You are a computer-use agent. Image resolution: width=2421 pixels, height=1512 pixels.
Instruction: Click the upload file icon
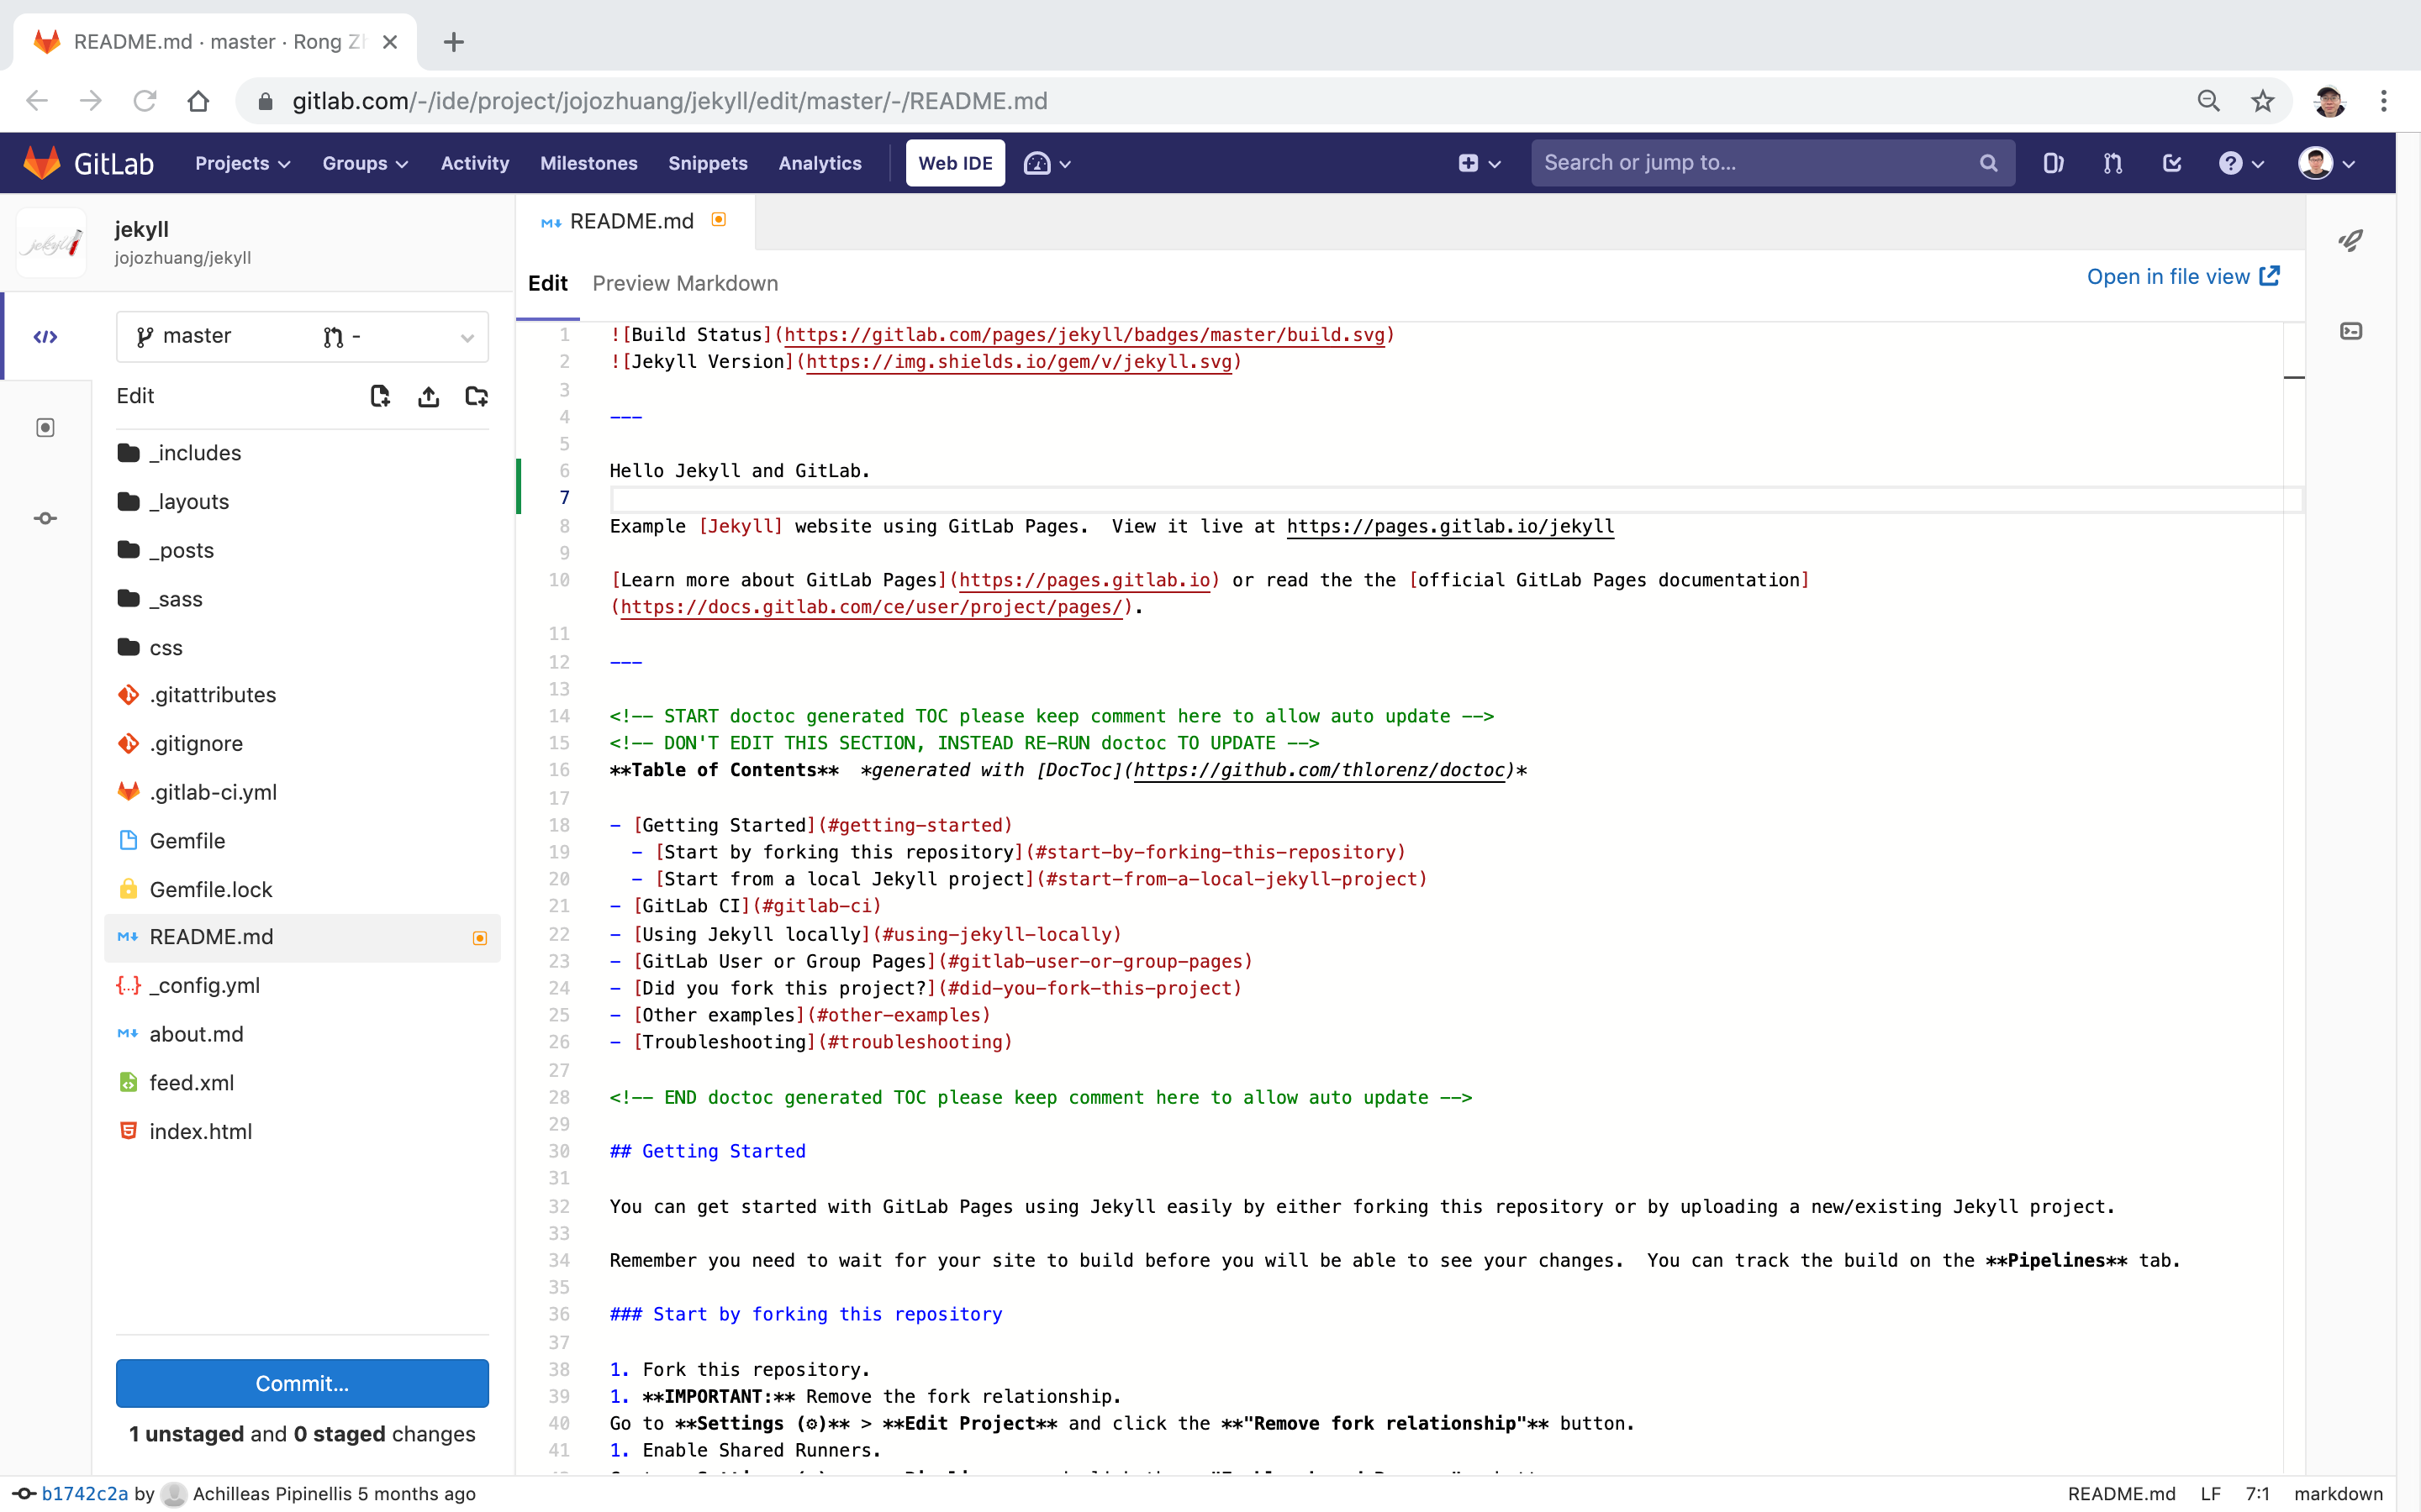tap(428, 396)
